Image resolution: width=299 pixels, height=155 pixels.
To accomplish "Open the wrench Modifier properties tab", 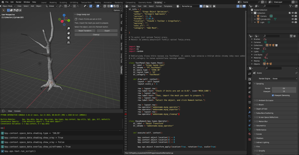I will click(250, 112).
